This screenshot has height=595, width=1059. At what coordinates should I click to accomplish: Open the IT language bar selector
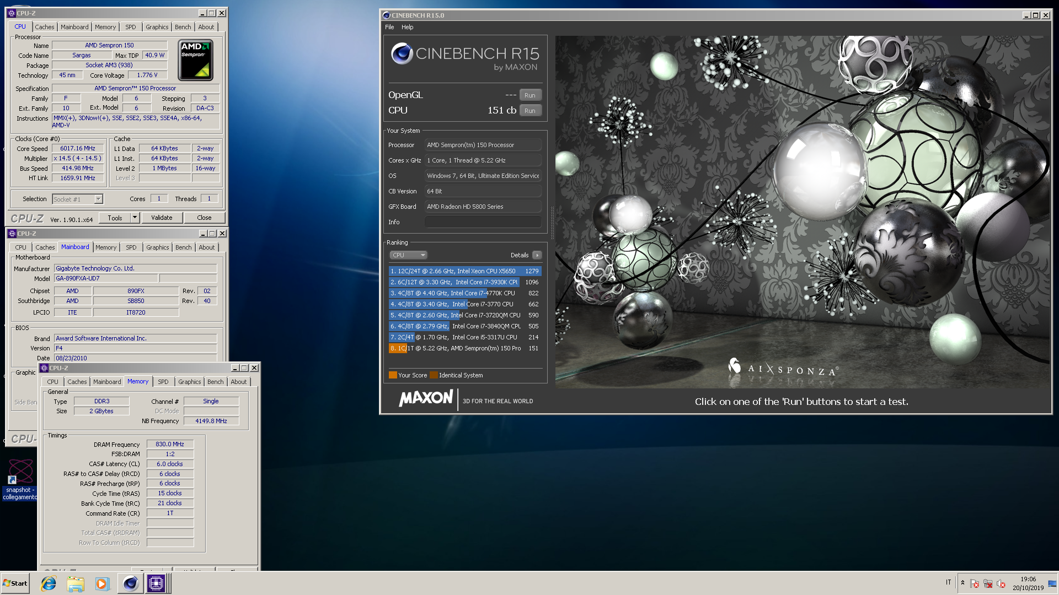[949, 582]
